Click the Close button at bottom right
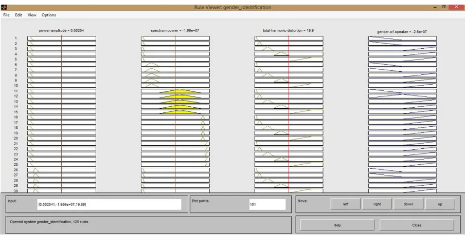Screen dimensions: 466x236 point(417,225)
